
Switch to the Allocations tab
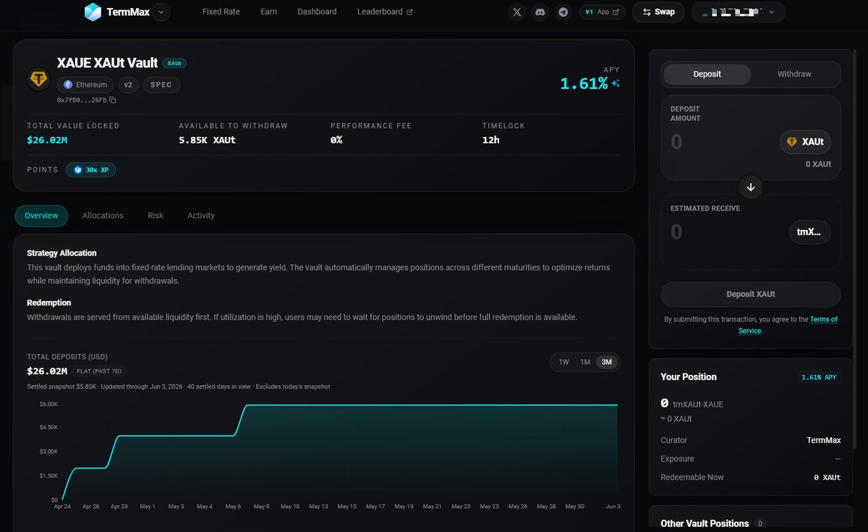103,216
